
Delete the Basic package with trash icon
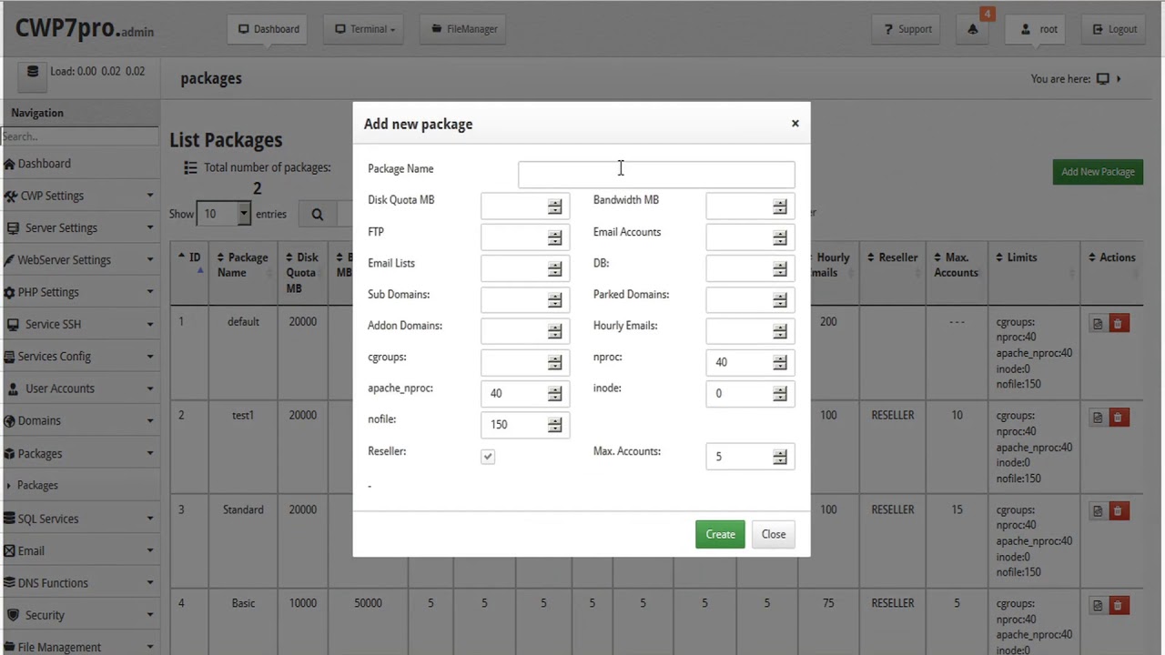tap(1119, 605)
